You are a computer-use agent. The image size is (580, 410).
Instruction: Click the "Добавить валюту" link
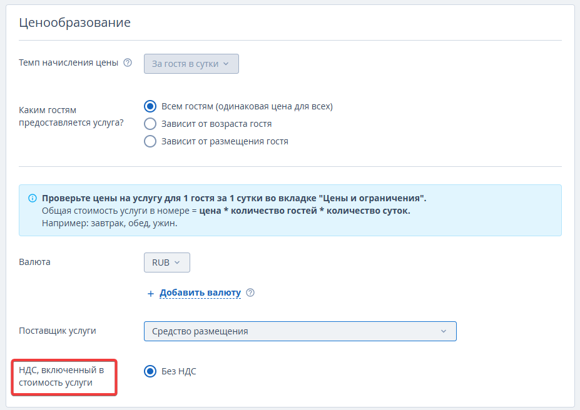(200, 292)
